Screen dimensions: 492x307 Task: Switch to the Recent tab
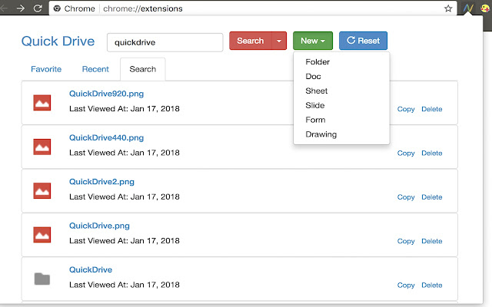(95, 69)
